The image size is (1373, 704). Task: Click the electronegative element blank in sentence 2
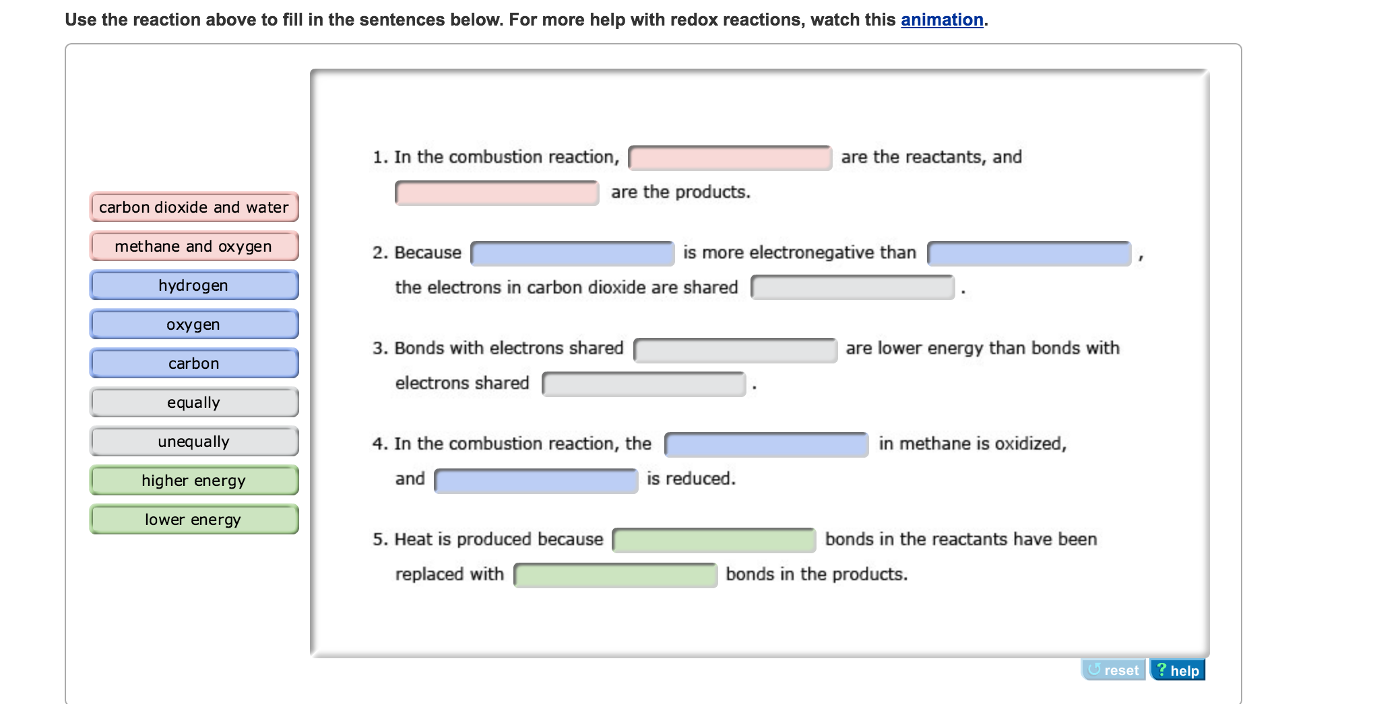pyautogui.click(x=572, y=253)
